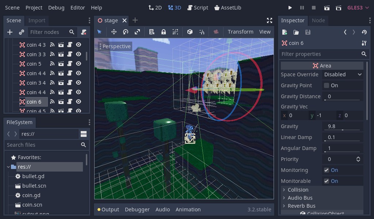Click the Search files field
Image resolution: width=374 pixels, height=219 pixels.
pyautogui.click(x=46, y=145)
